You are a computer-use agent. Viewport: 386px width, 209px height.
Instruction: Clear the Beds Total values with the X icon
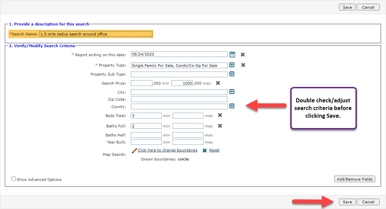[220, 115]
